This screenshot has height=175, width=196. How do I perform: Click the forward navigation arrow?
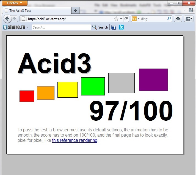pos(15,19)
